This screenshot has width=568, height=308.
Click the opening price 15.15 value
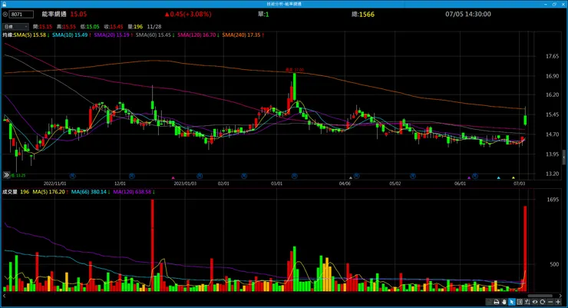[45, 27]
